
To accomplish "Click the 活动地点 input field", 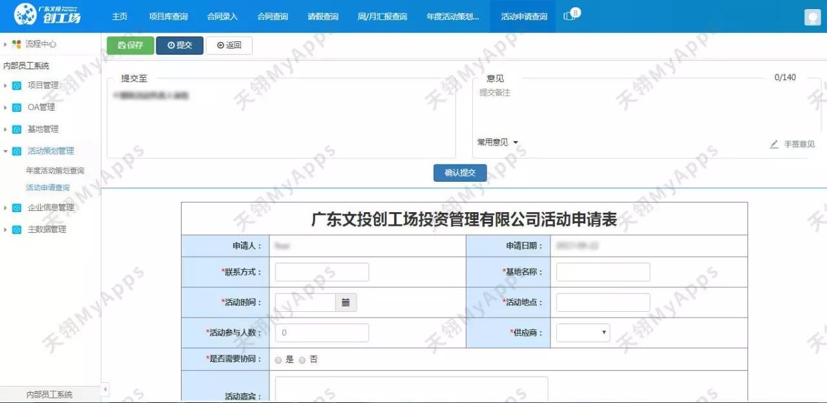I will pos(603,302).
